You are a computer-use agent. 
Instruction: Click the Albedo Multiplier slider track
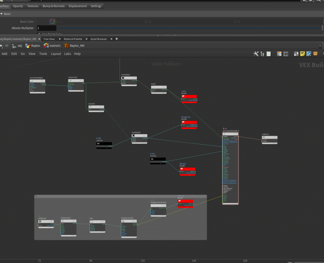(x=188, y=28)
